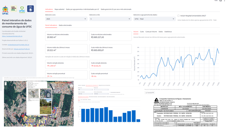Open the gestaoambiental.ufsc.br link
227x128 pixels.
tap(12, 36)
